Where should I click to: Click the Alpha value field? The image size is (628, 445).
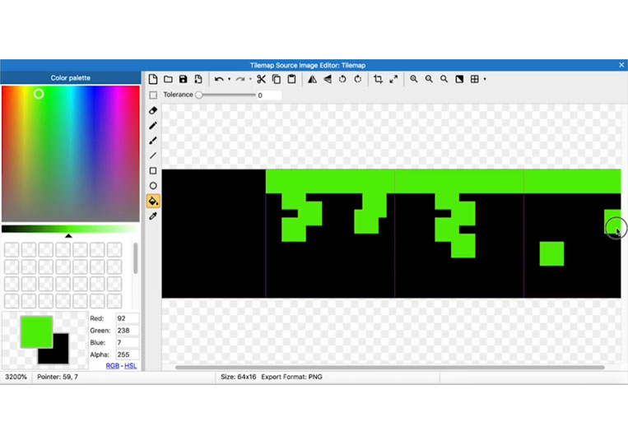click(x=128, y=355)
